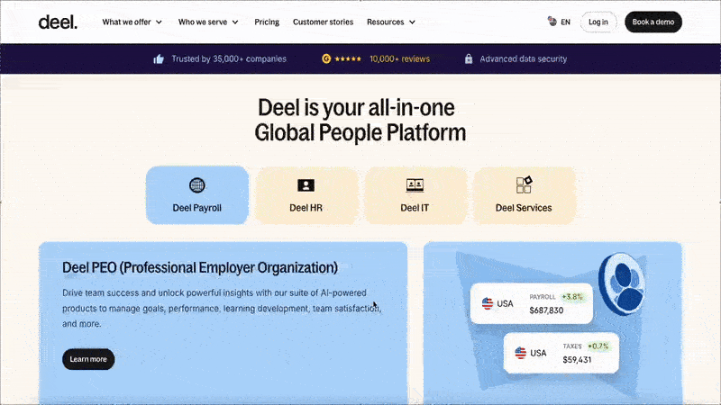Switch to the Deel IT tab
This screenshot has height=405, width=721.
(x=415, y=195)
